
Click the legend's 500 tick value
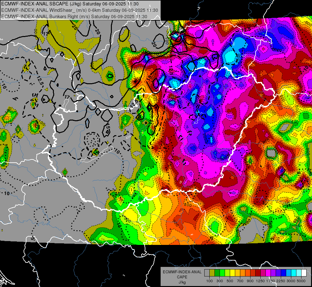[x=230, y=281]
